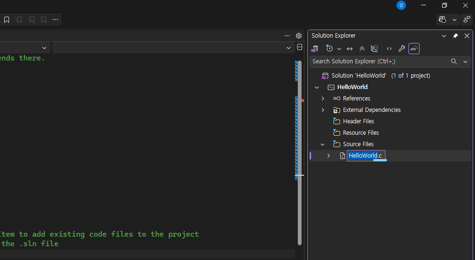The image size is (475, 260).
Task: Split the editor window with the splitter icon
Action: coord(300,47)
